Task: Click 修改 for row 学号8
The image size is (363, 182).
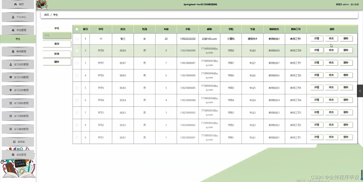Action: coord(331,50)
